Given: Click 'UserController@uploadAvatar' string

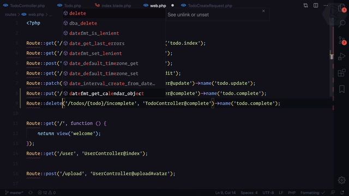Looking at the screenshot, I should tap(130, 174).
